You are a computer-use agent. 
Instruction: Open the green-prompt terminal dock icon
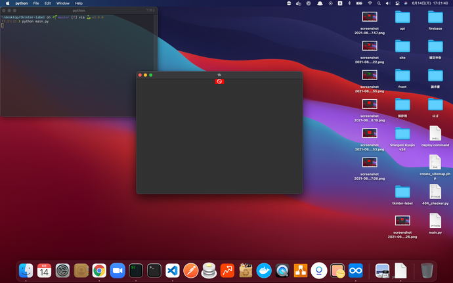point(136,271)
